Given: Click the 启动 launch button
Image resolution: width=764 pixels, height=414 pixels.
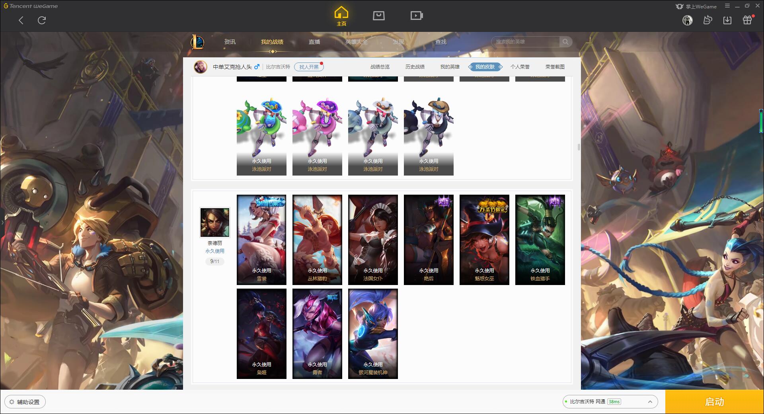Looking at the screenshot, I should [x=715, y=402].
